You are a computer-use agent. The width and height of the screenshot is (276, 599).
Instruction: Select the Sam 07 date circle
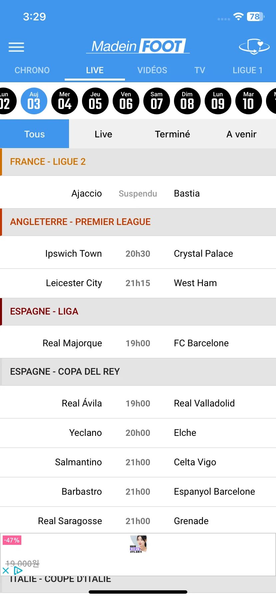[x=157, y=101]
